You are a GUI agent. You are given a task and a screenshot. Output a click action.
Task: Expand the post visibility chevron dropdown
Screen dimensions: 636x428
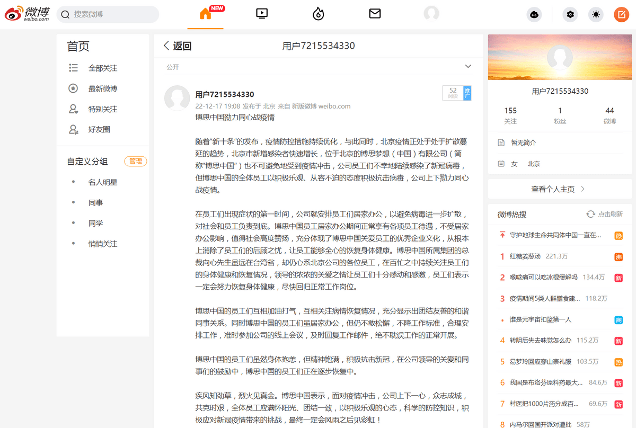click(468, 67)
